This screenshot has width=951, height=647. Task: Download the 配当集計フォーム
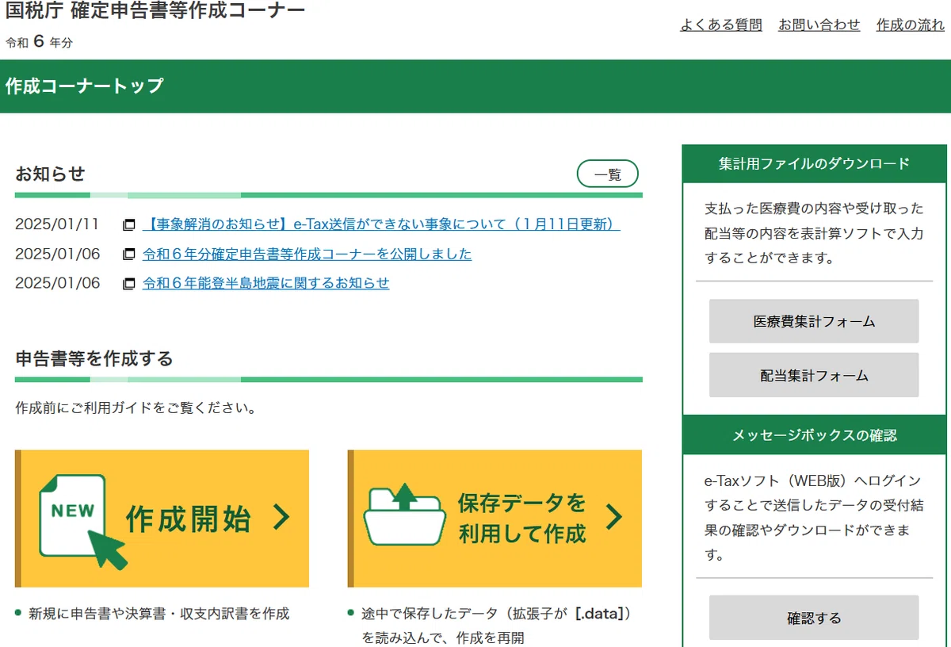point(814,375)
